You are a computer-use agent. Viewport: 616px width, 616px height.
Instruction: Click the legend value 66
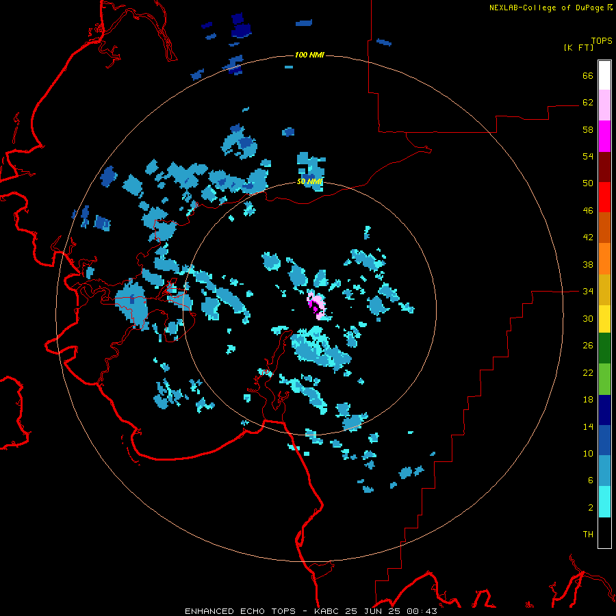point(588,75)
